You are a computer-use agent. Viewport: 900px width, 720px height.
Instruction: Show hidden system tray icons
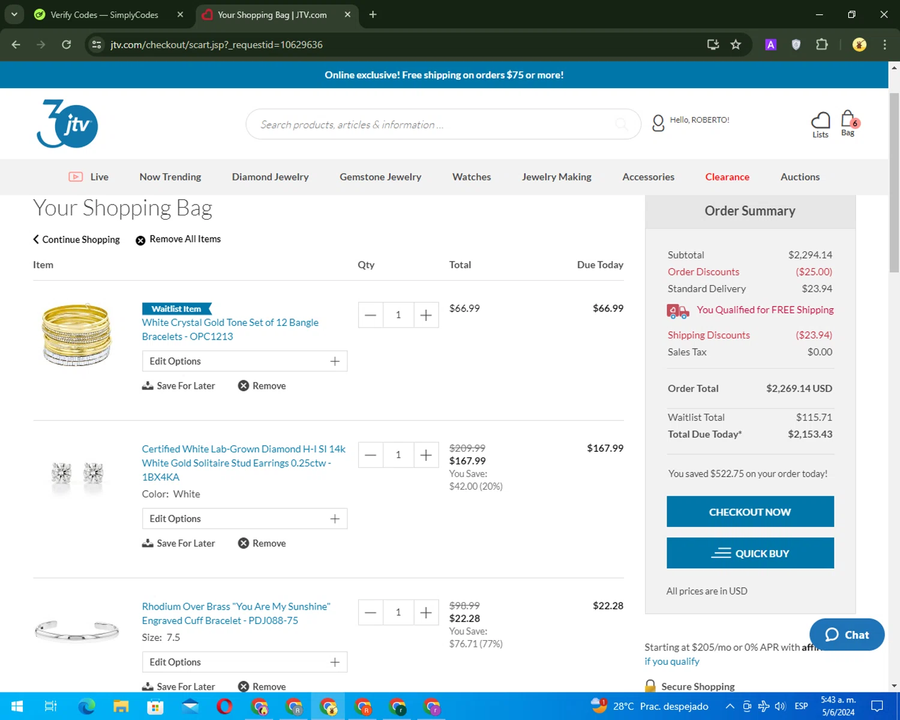pos(730,706)
